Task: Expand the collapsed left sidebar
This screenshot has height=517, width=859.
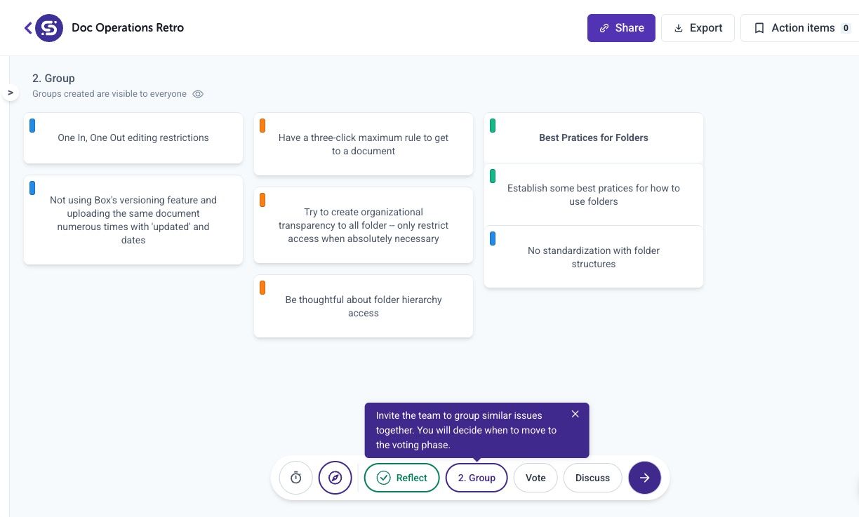Action: click(x=11, y=93)
